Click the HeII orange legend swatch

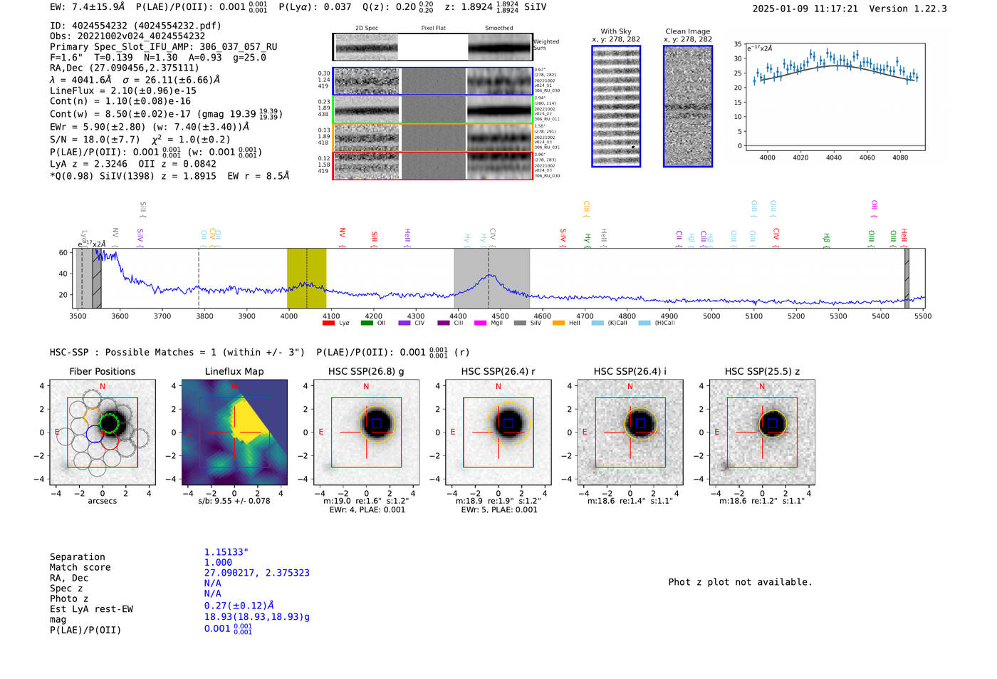[558, 323]
